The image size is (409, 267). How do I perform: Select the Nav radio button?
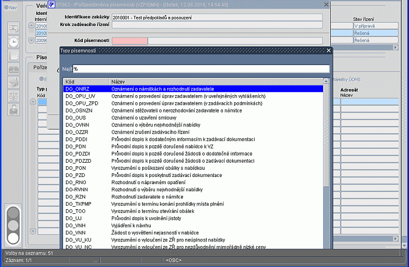tap(7, 8)
